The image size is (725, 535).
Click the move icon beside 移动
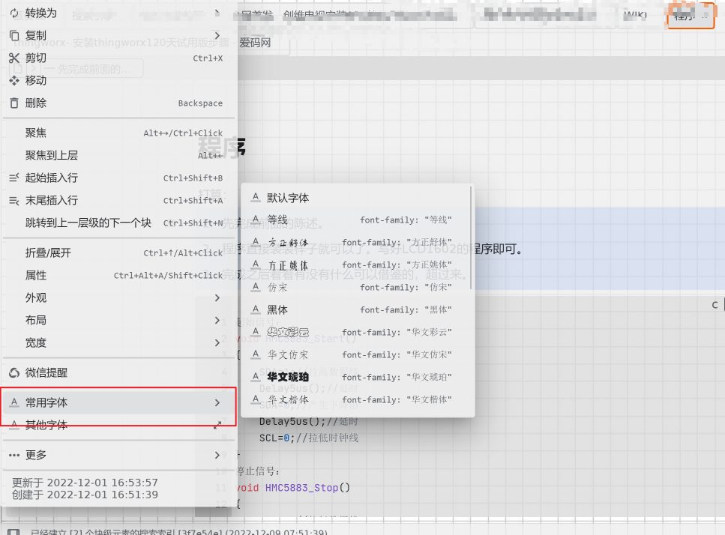point(14,80)
